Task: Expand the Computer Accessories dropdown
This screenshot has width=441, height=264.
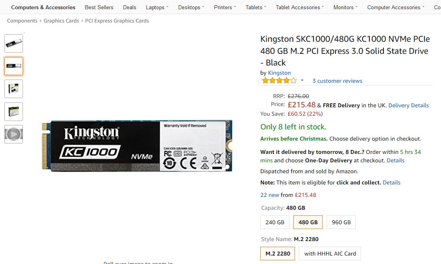Action: (x=396, y=7)
